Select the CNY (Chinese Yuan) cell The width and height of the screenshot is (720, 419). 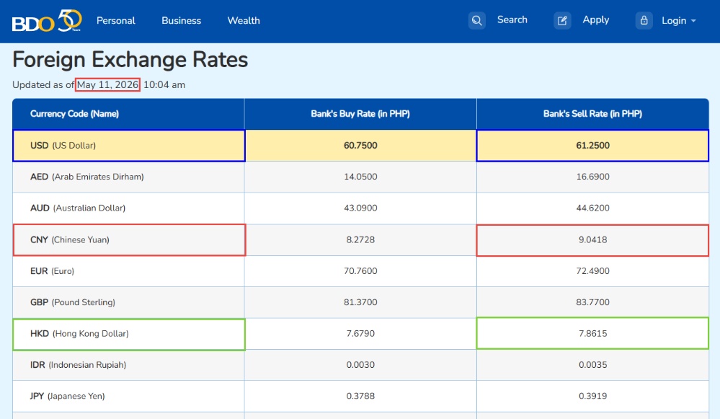point(129,240)
